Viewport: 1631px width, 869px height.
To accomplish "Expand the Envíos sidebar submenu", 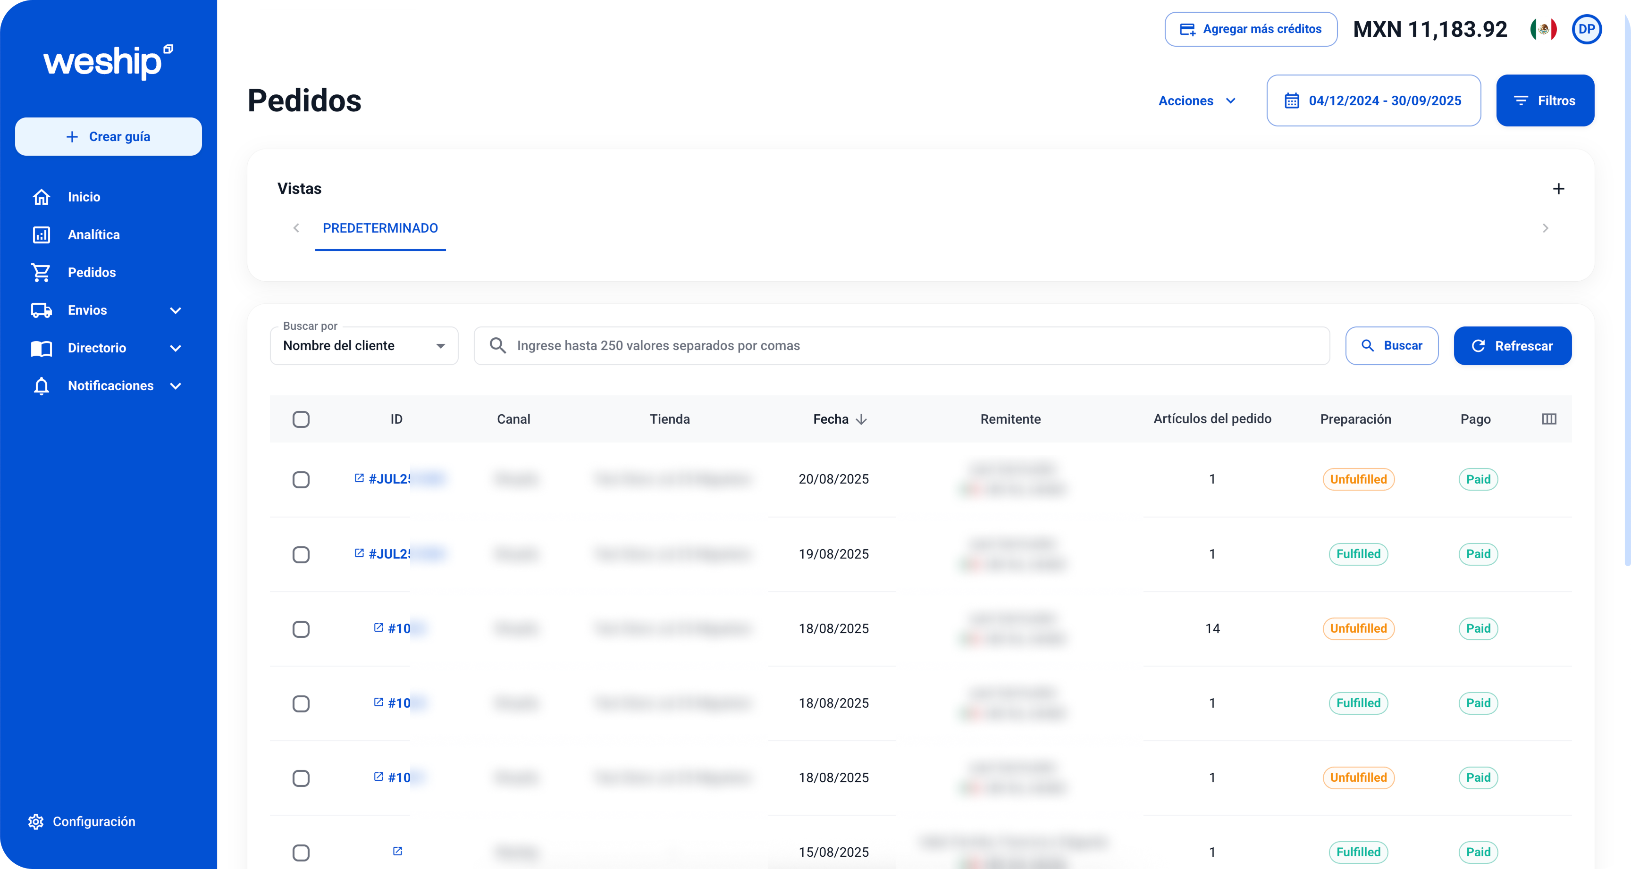I will 176,310.
